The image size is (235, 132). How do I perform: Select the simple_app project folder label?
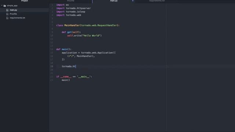click(12, 5)
